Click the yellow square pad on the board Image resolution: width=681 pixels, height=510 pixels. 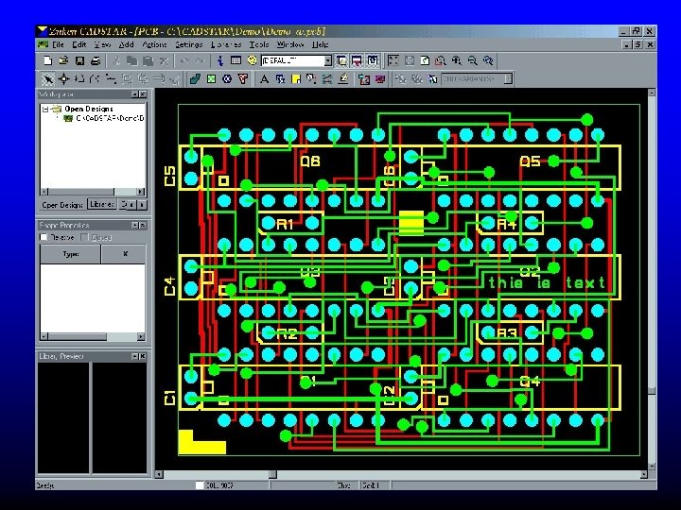coord(411,223)
